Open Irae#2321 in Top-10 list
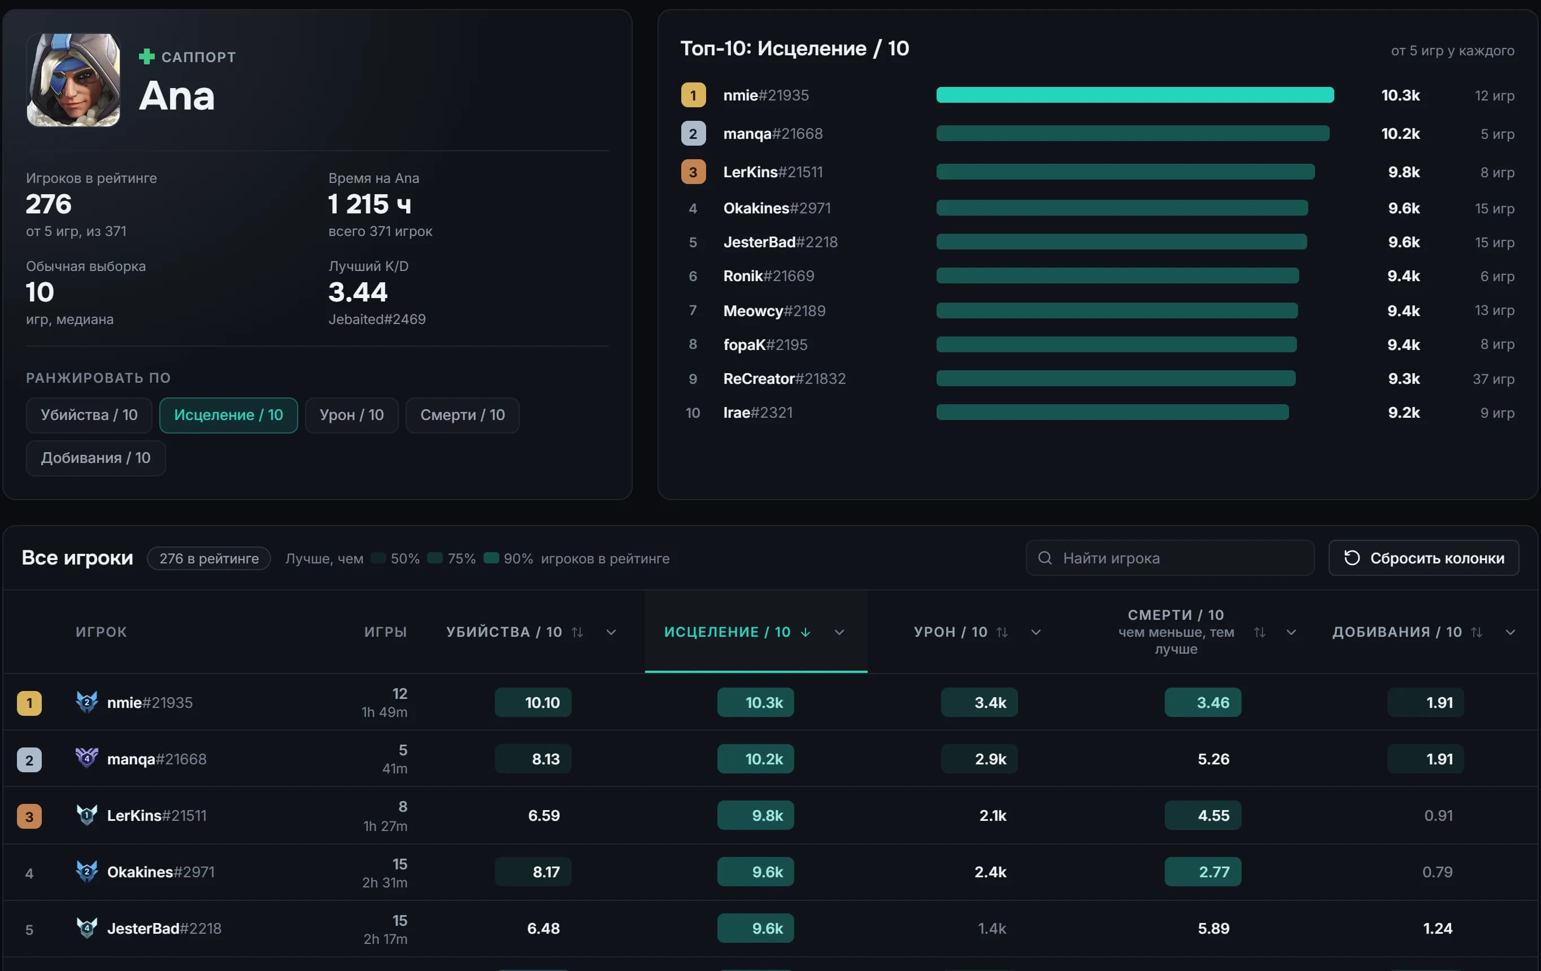Screen dimensions: 1541x971 [758, 413]
